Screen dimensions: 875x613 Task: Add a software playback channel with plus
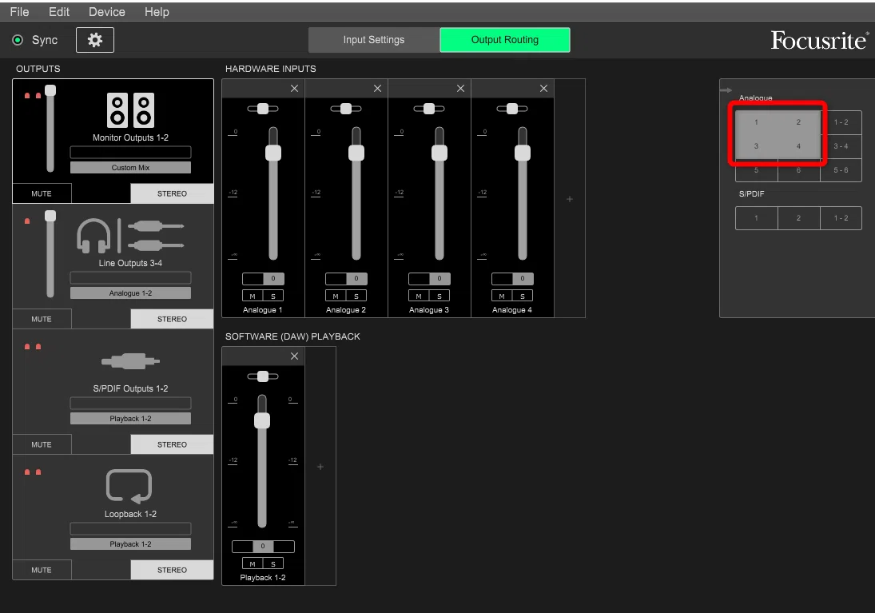[320, 467]
